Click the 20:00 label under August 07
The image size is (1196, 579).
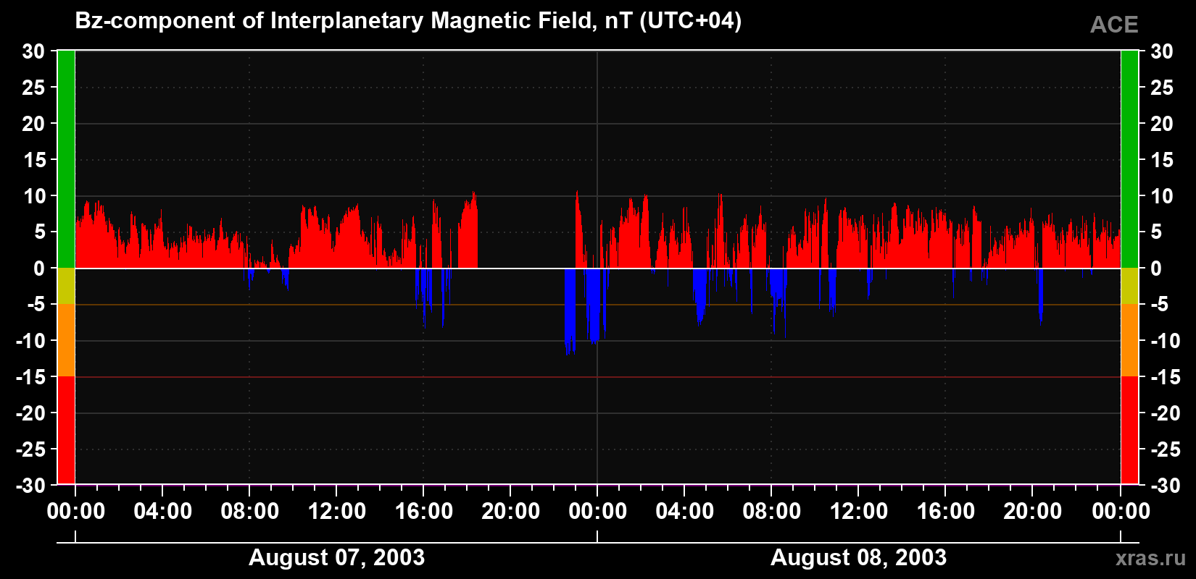point(511,512)
